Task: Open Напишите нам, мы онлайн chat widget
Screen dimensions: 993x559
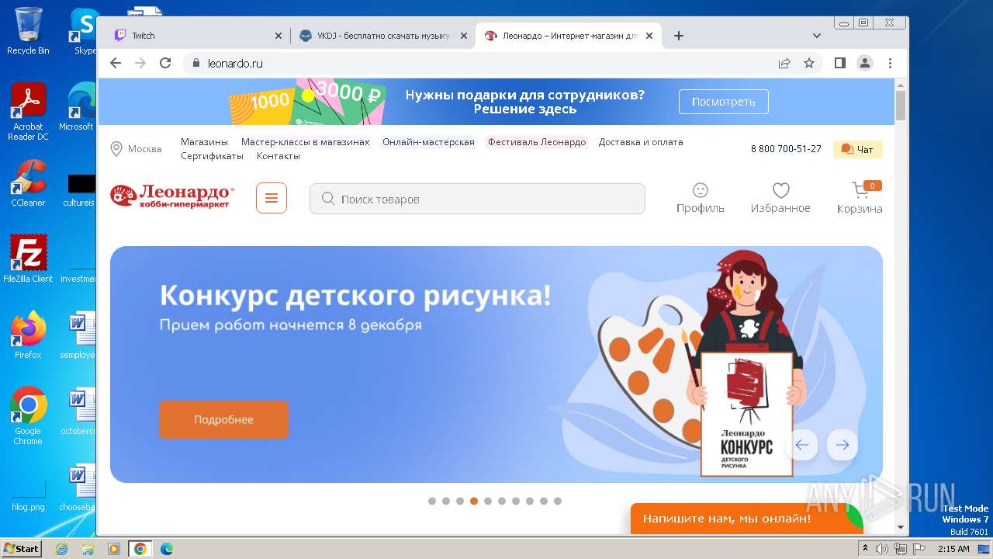Action: [x=746, y=519]
